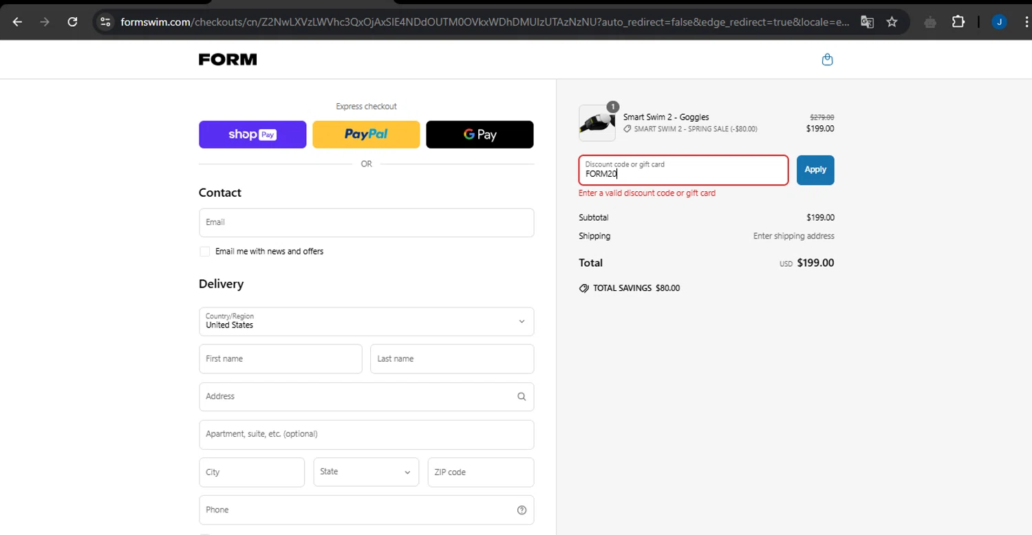
Task: Click the phone help question mark icon
Action: tap(522, 510)
